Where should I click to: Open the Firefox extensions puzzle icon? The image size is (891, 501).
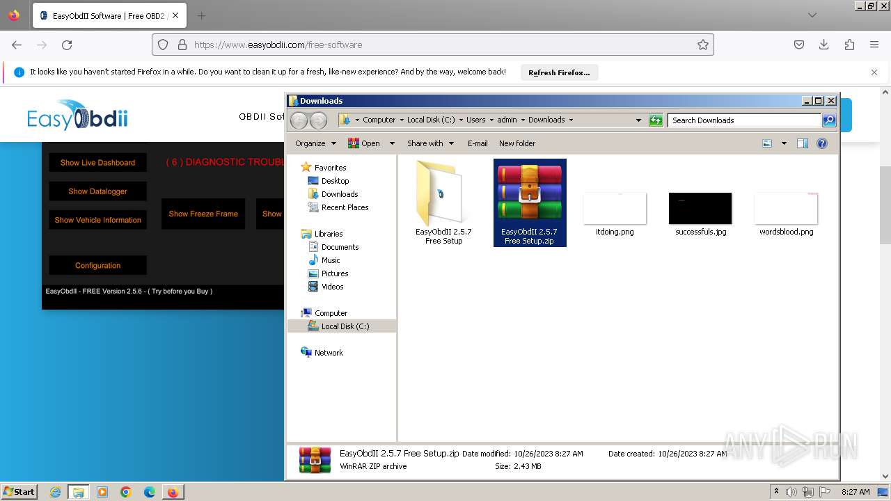click(x=849, y=45)
